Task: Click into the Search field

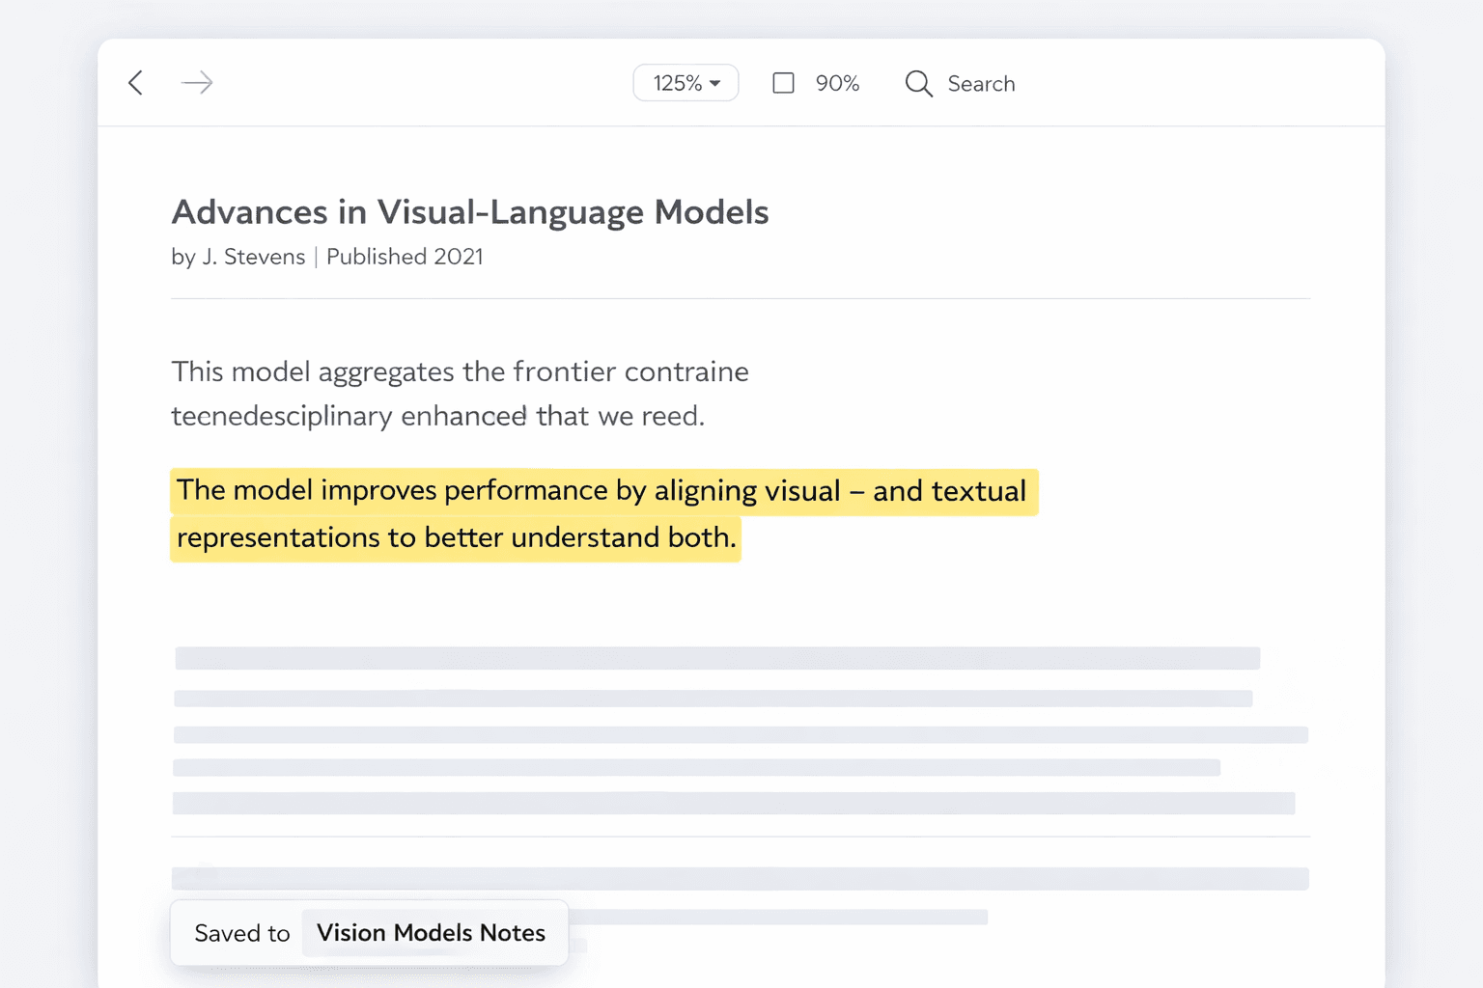Action: pyautogui.click(x=981, y=84)
